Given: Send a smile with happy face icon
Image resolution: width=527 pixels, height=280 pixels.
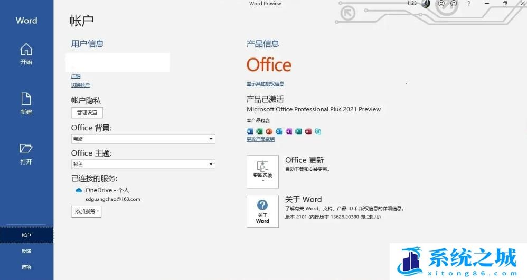Looking at the screenshot, I should (x=441, y=3).
